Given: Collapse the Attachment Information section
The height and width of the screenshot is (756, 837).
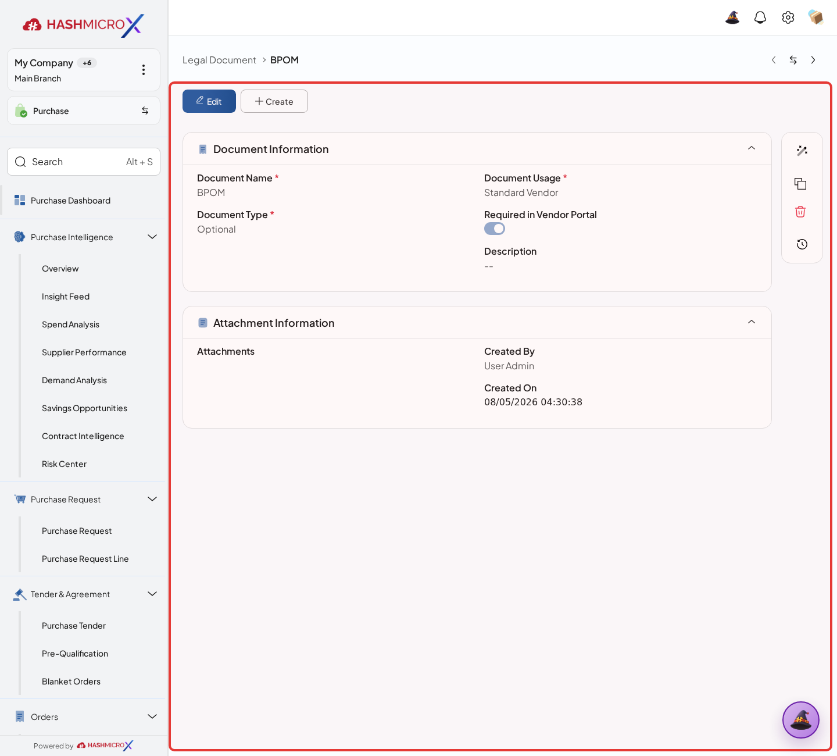Looking at the screenshot, I should [x=752, y=322].
